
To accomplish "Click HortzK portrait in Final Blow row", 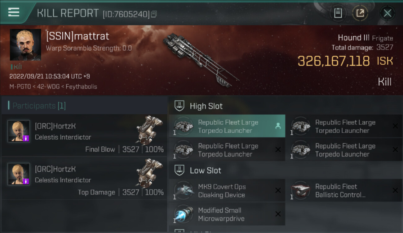I will 19,131.
